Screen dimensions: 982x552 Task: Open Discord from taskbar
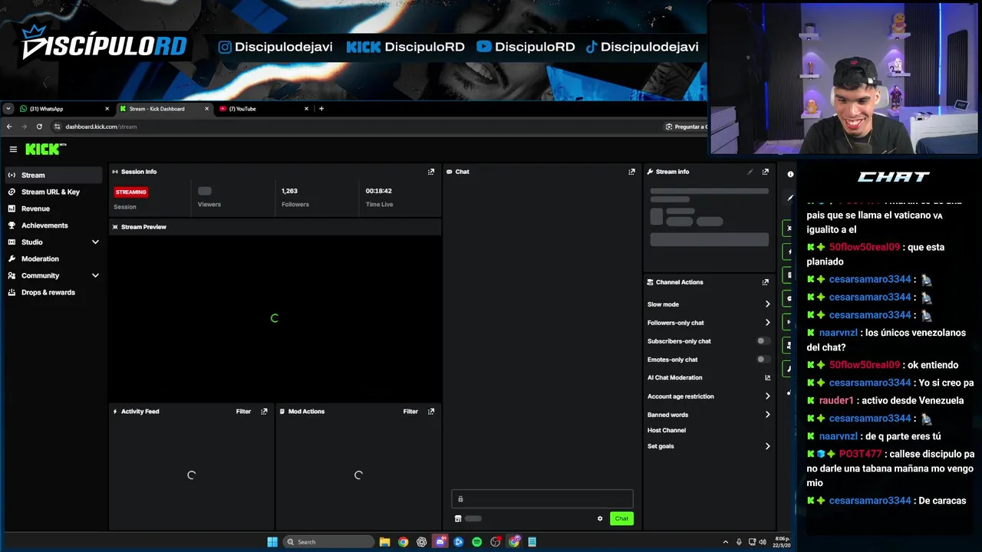(440, 542)
